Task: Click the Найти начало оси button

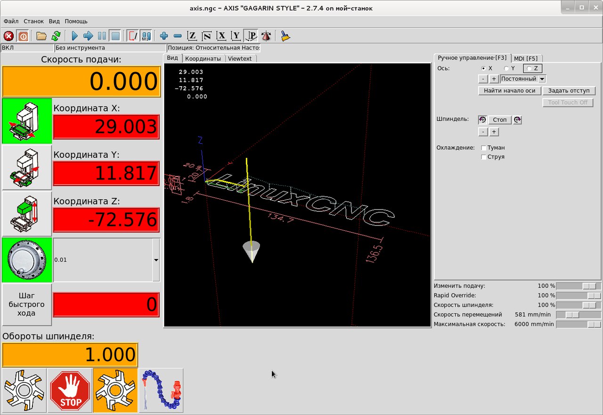Action: [x=510, y=91]
